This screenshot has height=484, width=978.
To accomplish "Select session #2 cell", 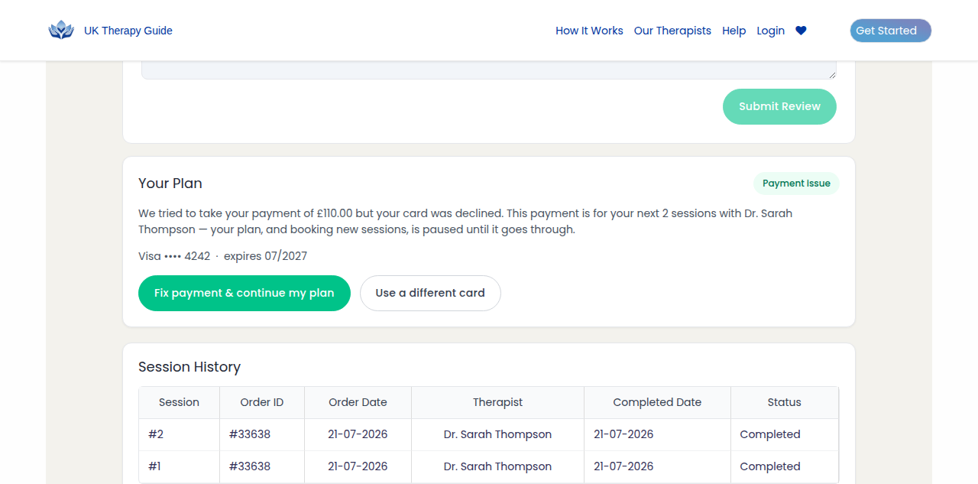I will [x=179, y=434].
